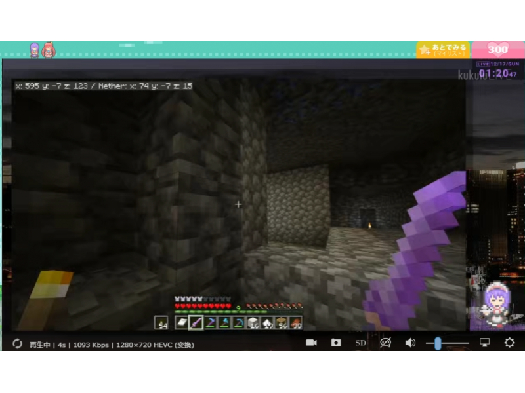Select the offhand slot showing 54
Image resolution: width=525 pixels, height=393 pixels.
[x=161, y=322]
